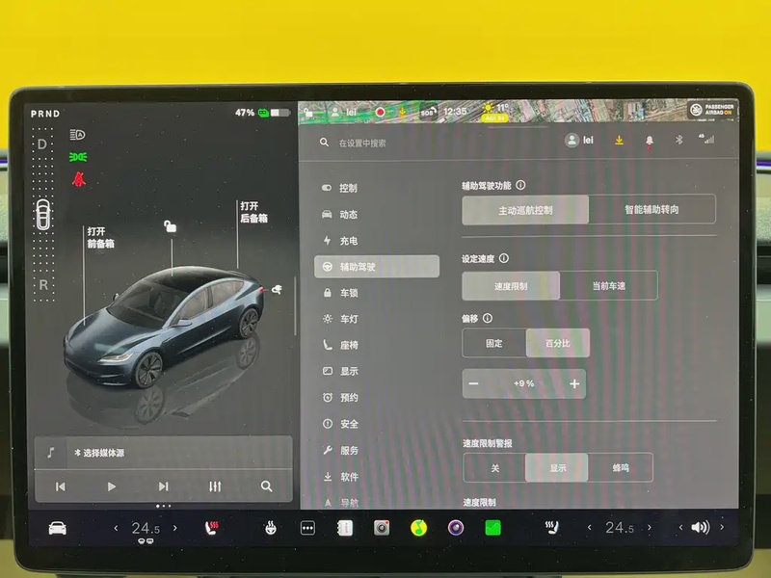Viewport: 771px width, 578px height.
Task: Open the 充电 settings menu
Action: pyautogui.click(x=348, y=240)
